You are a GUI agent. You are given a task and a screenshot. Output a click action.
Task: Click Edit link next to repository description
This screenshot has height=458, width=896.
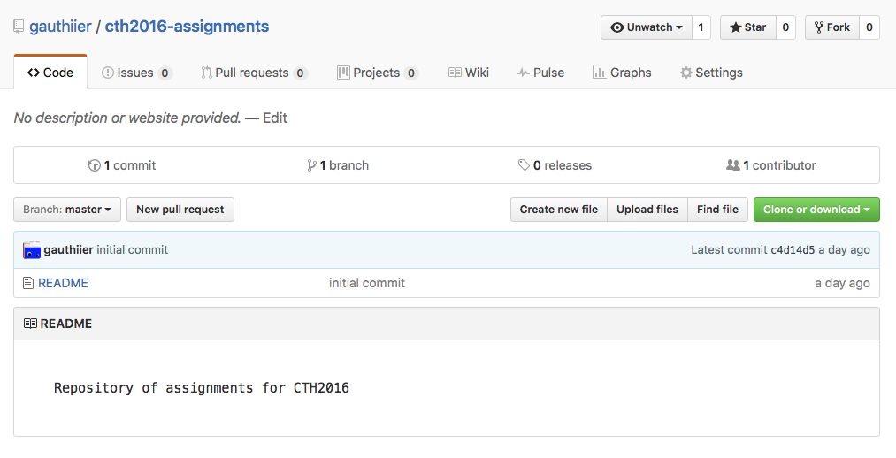(275, 118)
